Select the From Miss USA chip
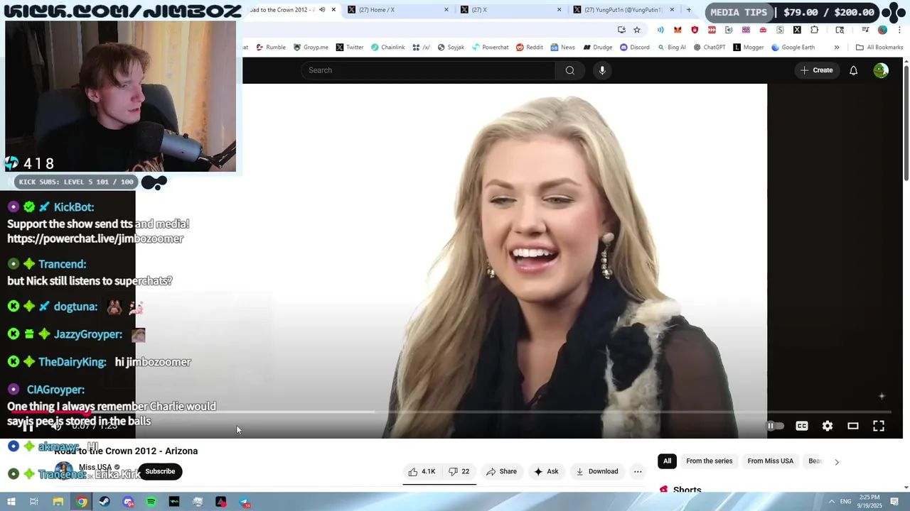This screenshot has width=910, height=511. [770, 461]
